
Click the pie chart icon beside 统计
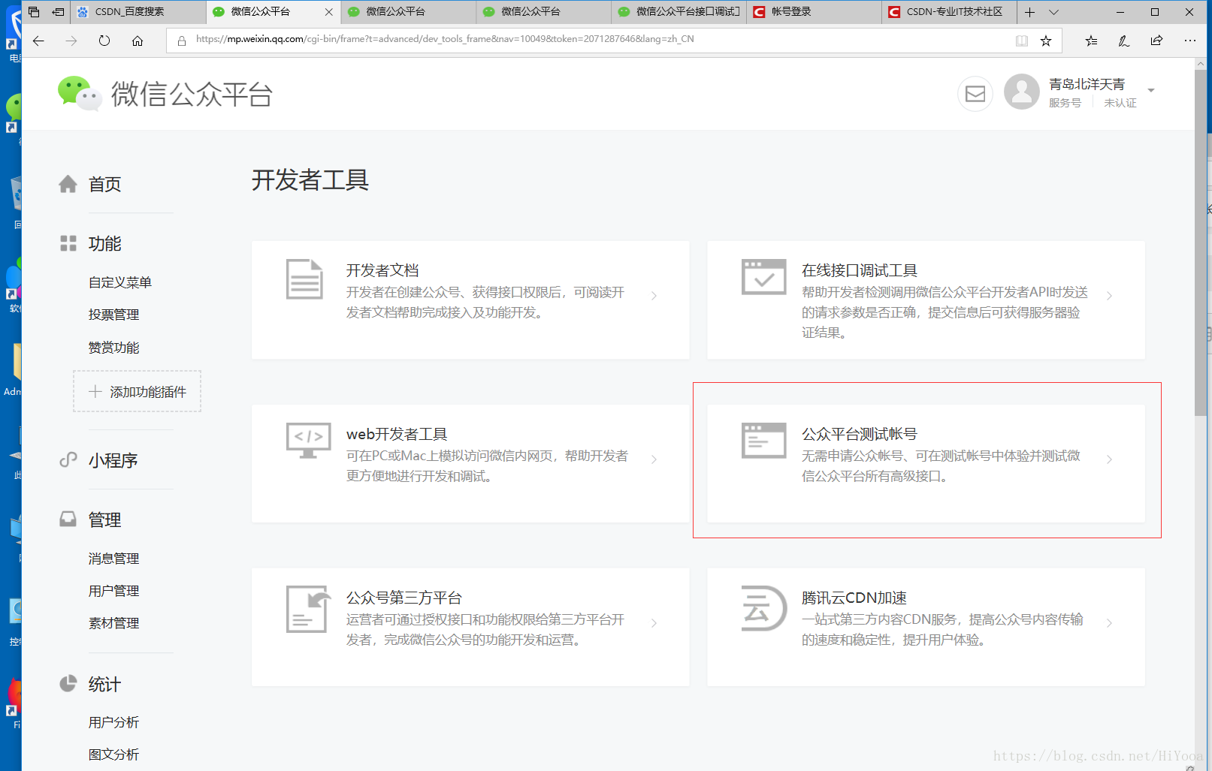68,683
